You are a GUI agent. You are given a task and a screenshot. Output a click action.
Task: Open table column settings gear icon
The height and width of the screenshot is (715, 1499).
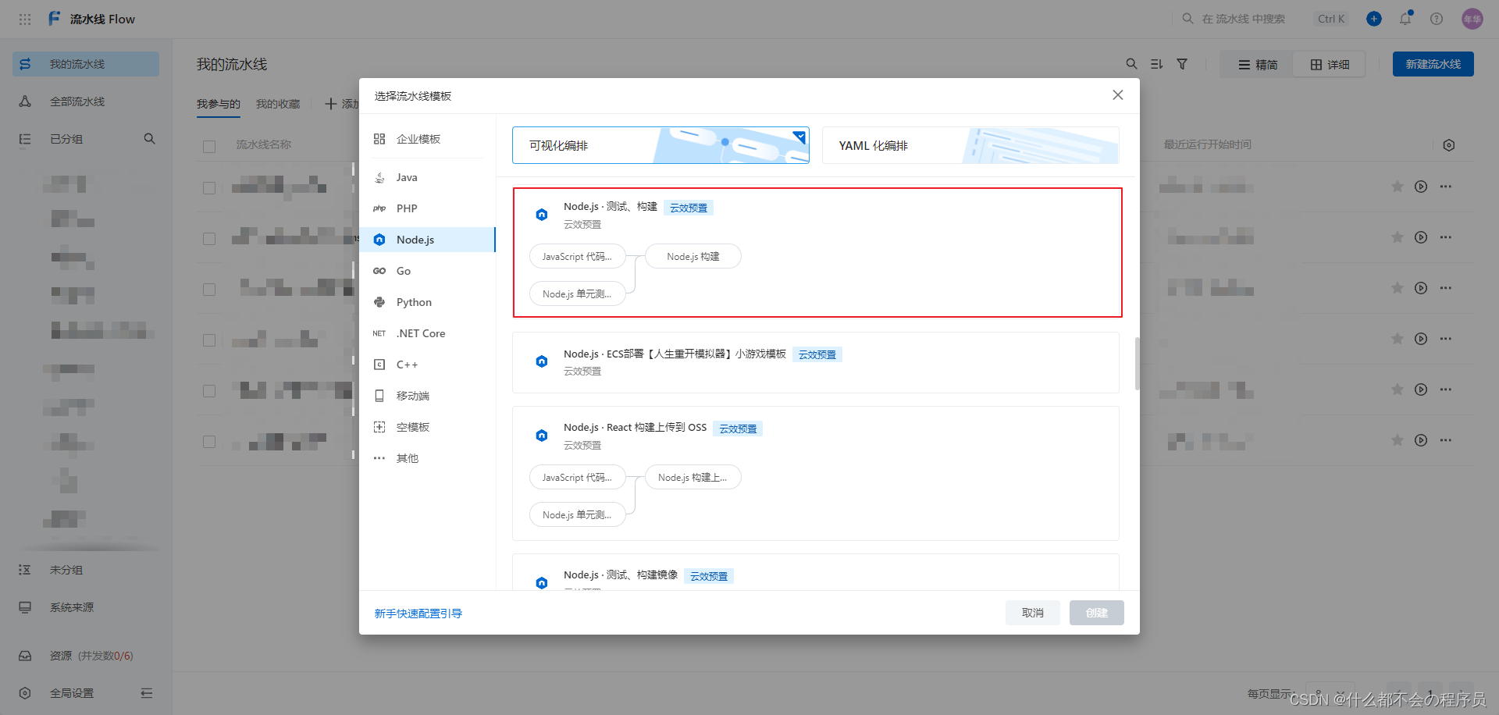[1449, 145]
